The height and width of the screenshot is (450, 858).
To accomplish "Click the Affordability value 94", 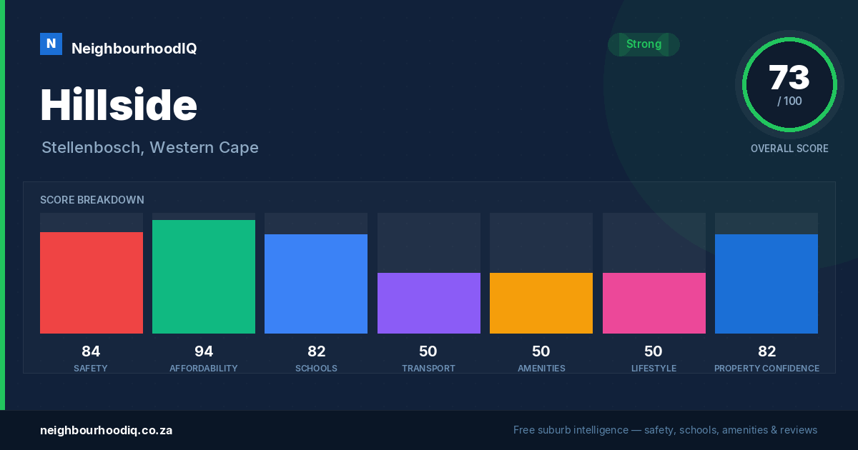I will point(204,351).
